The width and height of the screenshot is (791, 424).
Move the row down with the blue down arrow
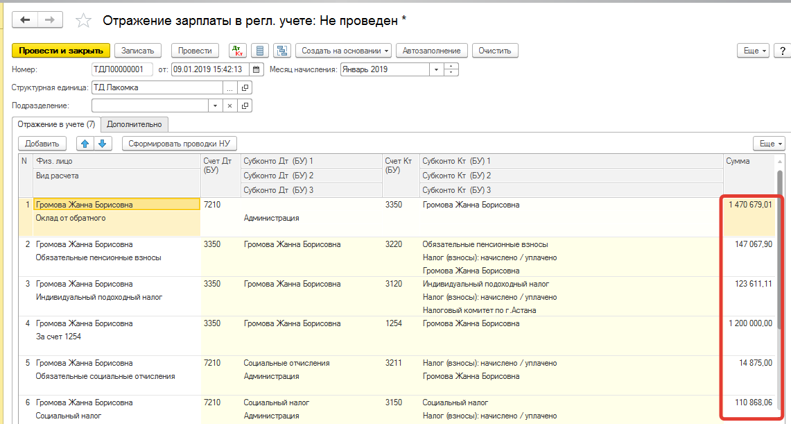[x=103, y=144]
